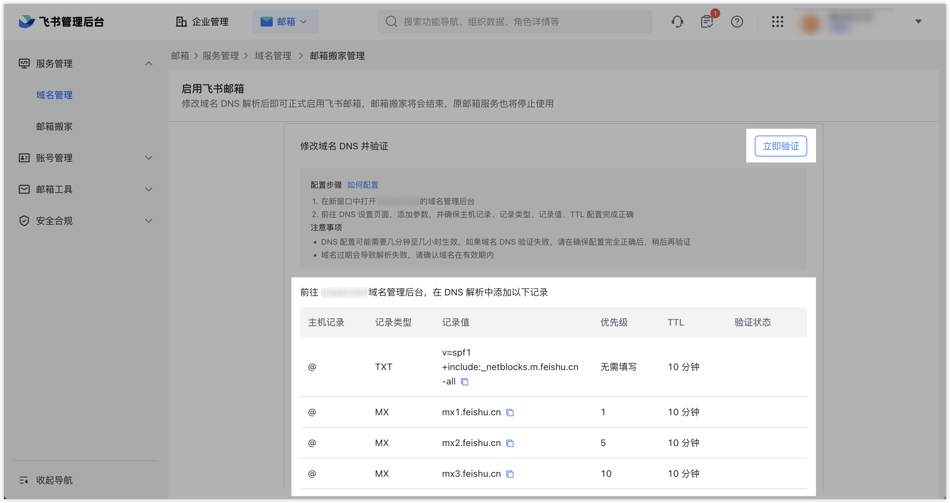Click the 服务管理 monitor icon

click(24, 64)
